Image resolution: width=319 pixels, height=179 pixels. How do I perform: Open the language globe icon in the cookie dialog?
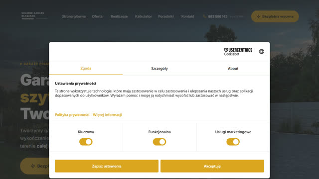coord(261,52)
